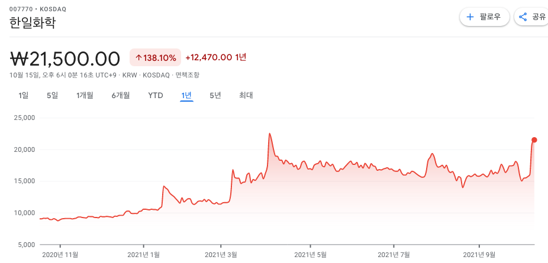Select the 1일 range tab
Screen dimensions: 548x263
point(24,95)
